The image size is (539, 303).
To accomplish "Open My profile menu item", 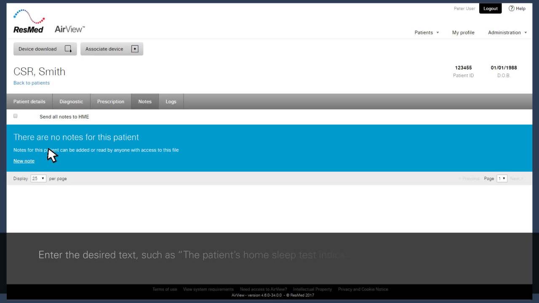I will coord(463,32).
